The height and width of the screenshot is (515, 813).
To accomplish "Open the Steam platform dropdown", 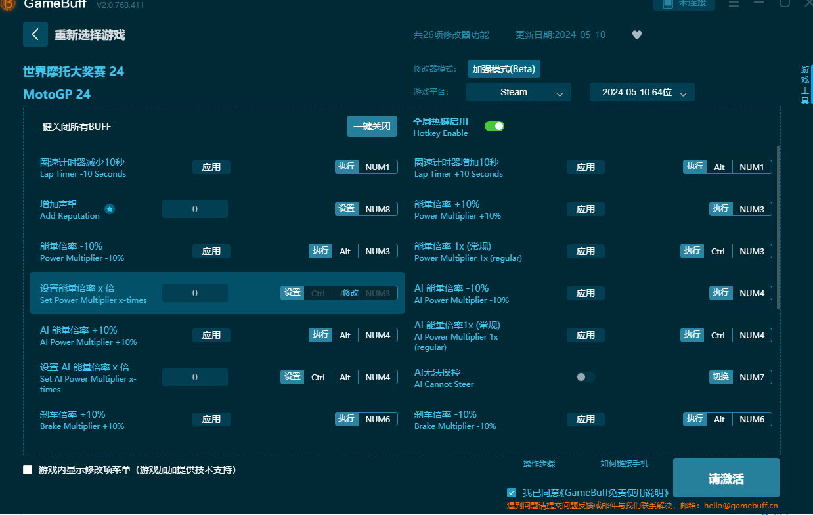I will [519, 92].
